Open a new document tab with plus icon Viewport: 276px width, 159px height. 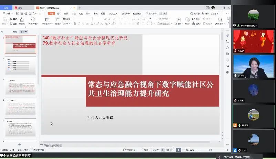tap(80, 7)
